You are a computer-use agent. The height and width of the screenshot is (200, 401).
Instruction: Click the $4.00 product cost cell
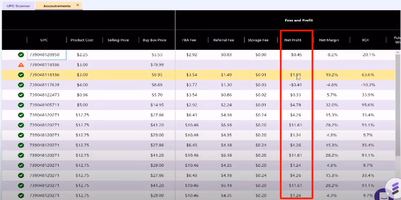tap(82, 85)
